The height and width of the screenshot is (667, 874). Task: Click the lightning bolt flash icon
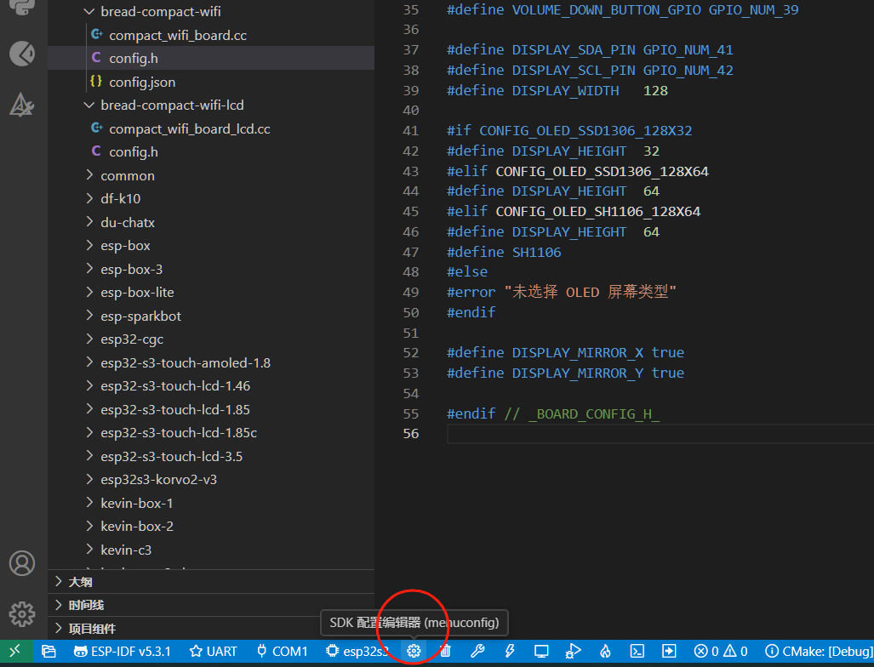point(510,651)
